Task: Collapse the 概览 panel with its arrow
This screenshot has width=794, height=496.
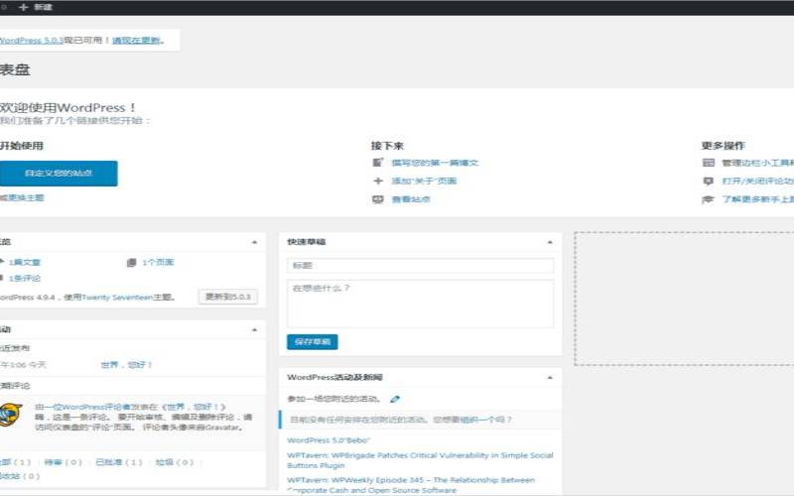Action: [255, 242]
